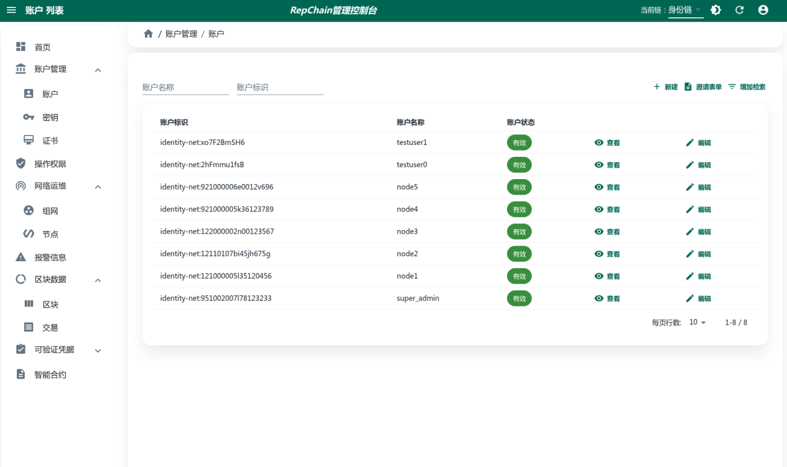The height and width of the screenshot is (467, 787).
Task: View the testuser0 account via 查看
Action: coord(607,165)
